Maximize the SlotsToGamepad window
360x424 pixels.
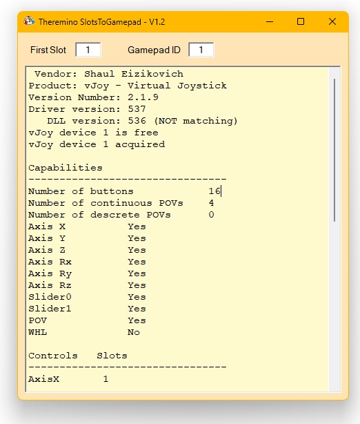click(x=301, y=21)
